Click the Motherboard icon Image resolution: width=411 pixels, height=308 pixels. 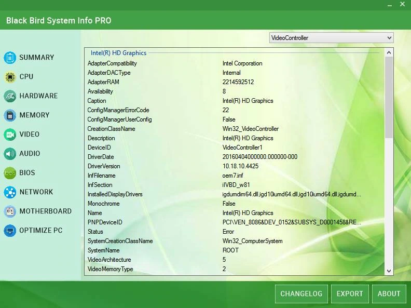coord(10,211)
